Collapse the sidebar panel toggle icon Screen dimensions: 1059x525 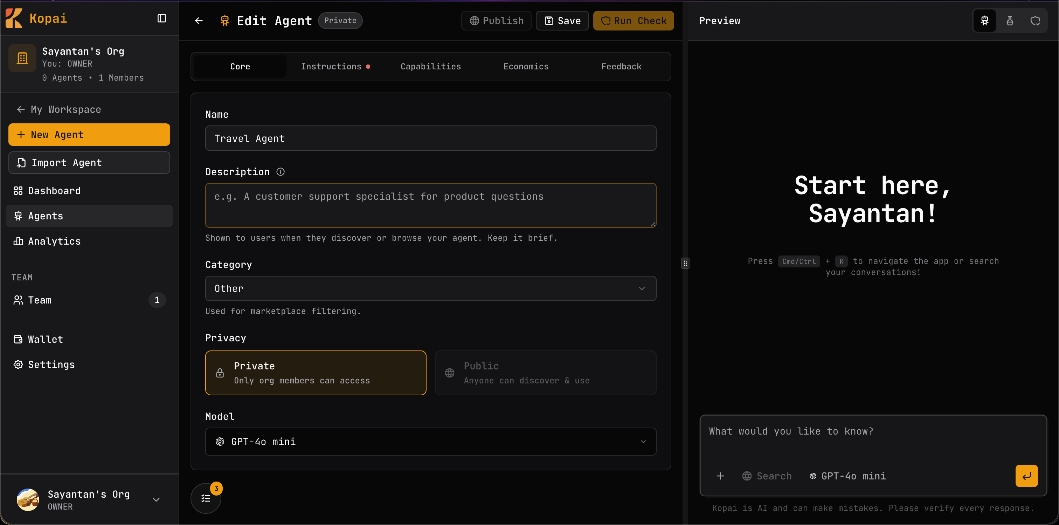(161, 19)
